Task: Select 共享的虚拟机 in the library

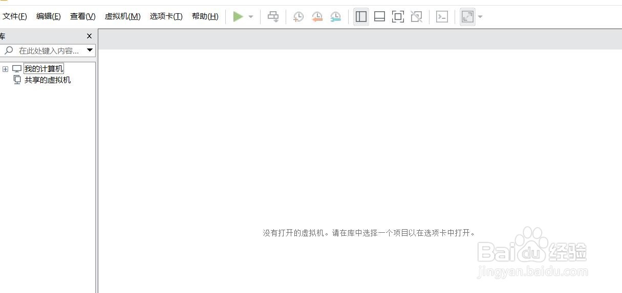Action: 48,80
